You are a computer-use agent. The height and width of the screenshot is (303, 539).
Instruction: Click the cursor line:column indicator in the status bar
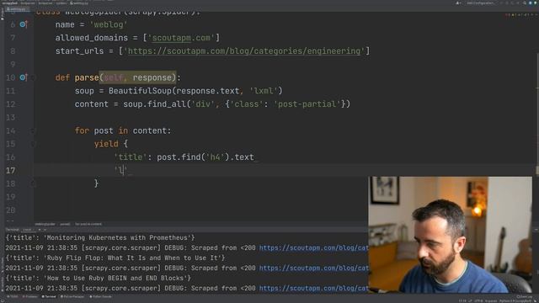(462, 301)
